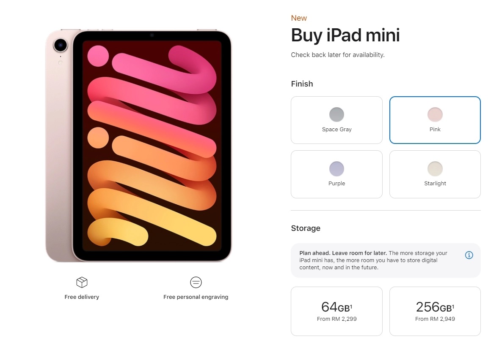This screenshot has height=344, width=502.
Task: Click the Purple color swatch circle
Action: tap(337, 169)
